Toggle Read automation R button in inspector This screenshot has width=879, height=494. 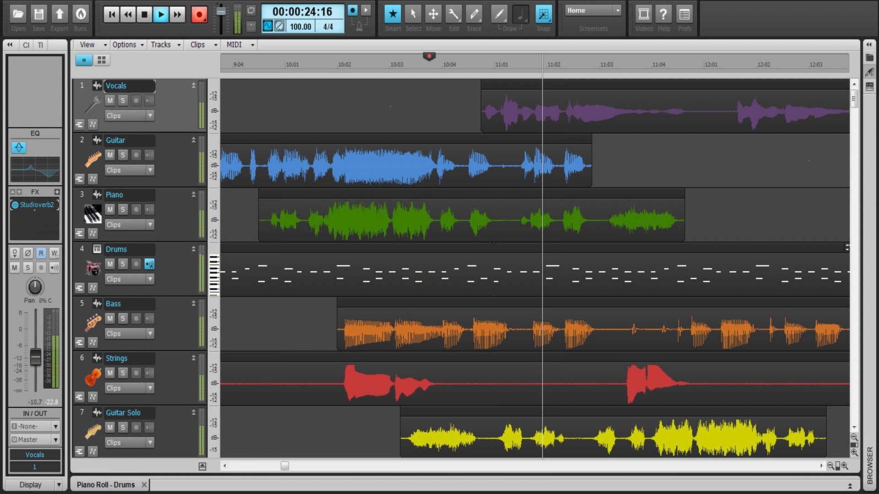click(x=41, y=253)
